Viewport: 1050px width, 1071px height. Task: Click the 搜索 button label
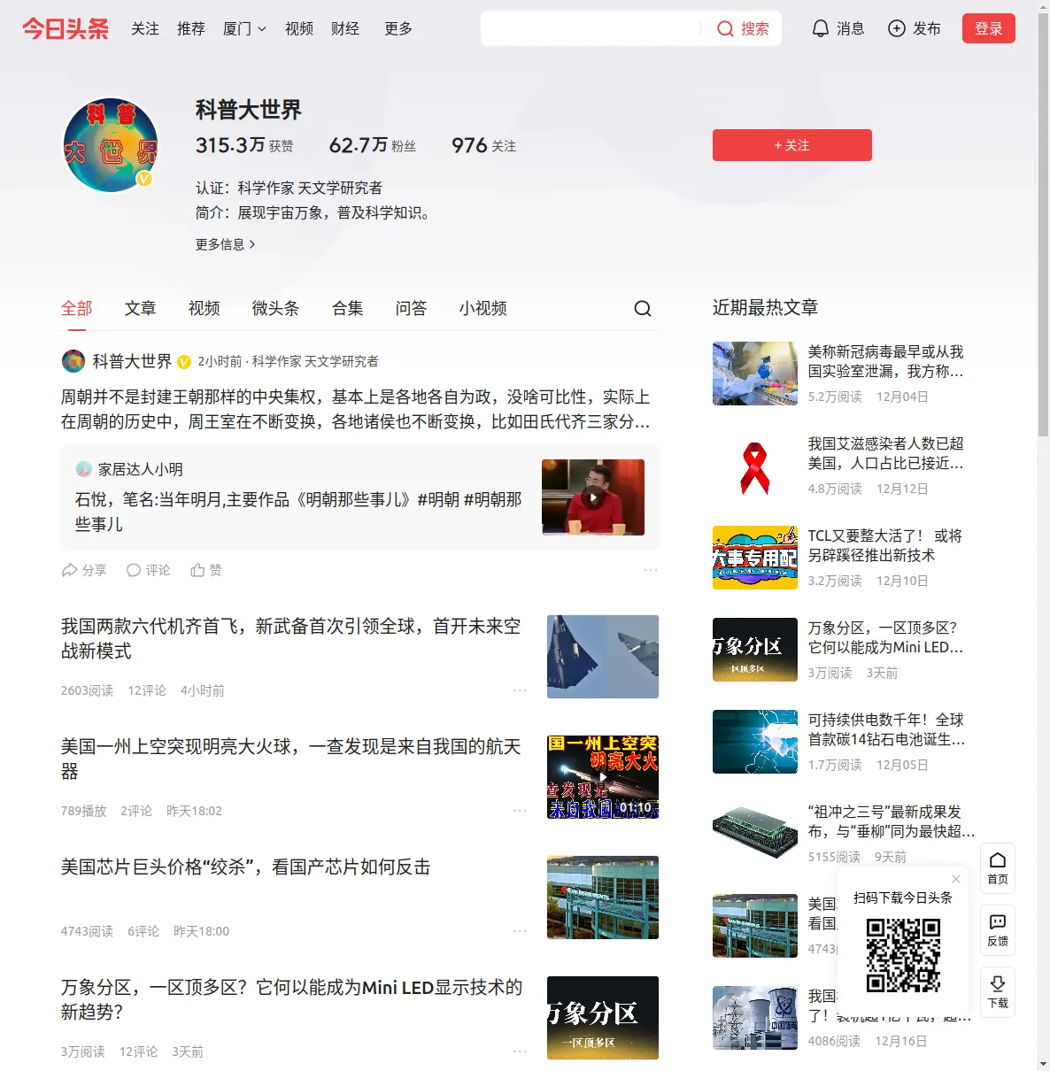pos(755,28)
